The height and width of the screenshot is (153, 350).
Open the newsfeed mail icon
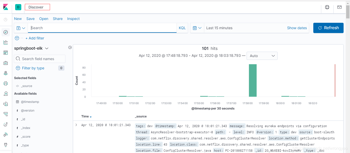339,7
